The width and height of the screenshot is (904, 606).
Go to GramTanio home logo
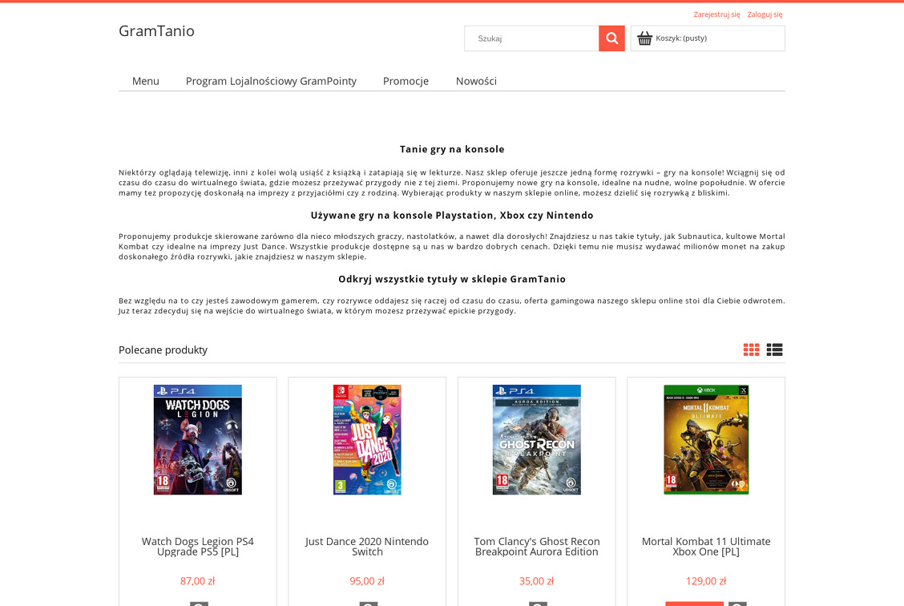pos(157,31)
